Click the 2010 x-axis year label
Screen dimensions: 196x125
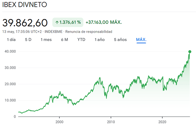(111, 122)
